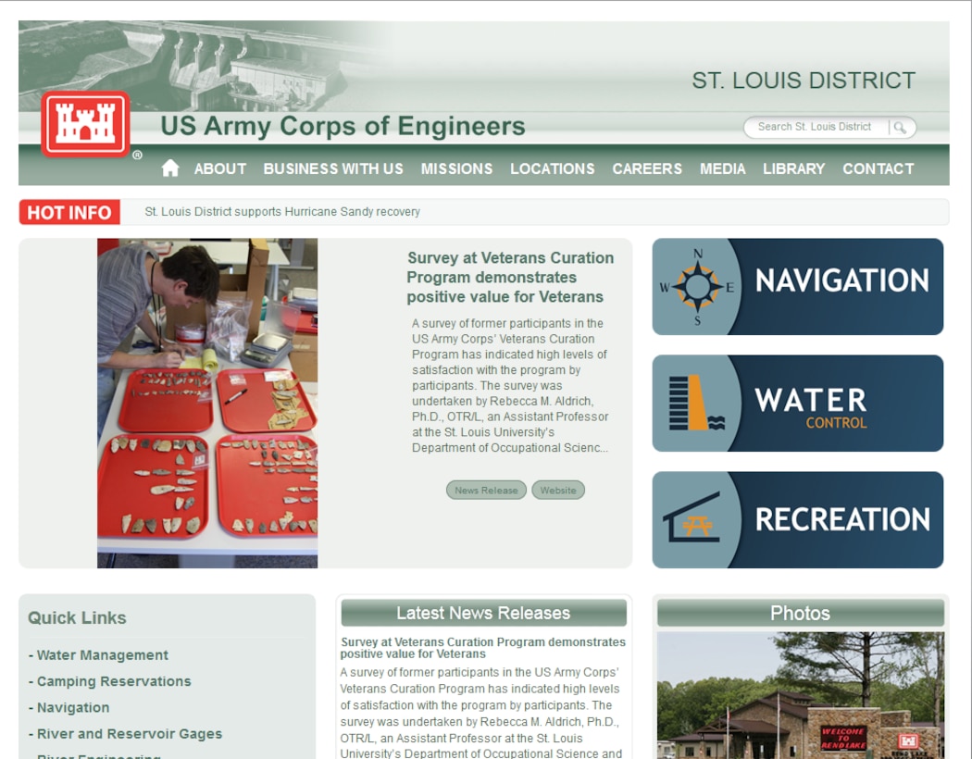Open the RECREATION banner

click(798, 520)
